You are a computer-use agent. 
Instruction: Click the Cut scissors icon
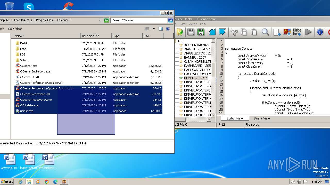click(234, 32)
